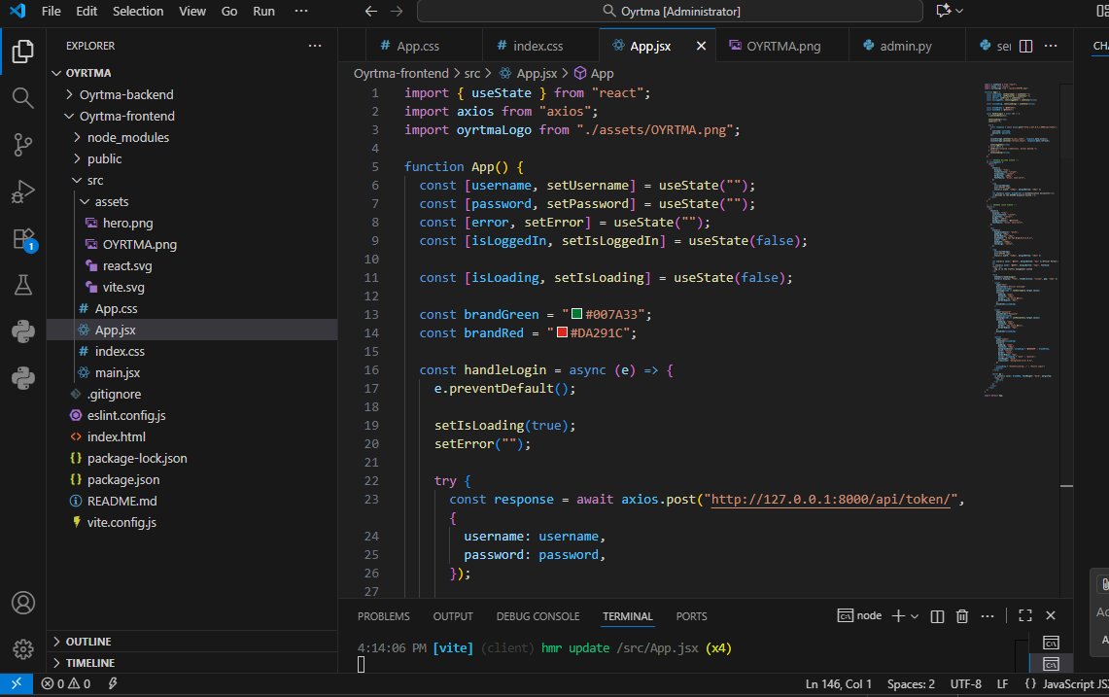1109x697 pixels.
Task: Open errors and warnings status indicator
Action: click(66, 683)
